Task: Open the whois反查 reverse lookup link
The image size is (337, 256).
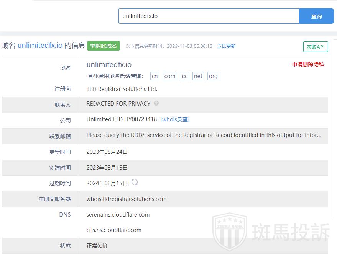Action: coord(175,119)
